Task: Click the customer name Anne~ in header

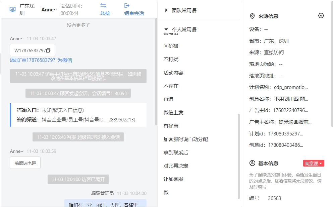Action: [x=49, y=10]
